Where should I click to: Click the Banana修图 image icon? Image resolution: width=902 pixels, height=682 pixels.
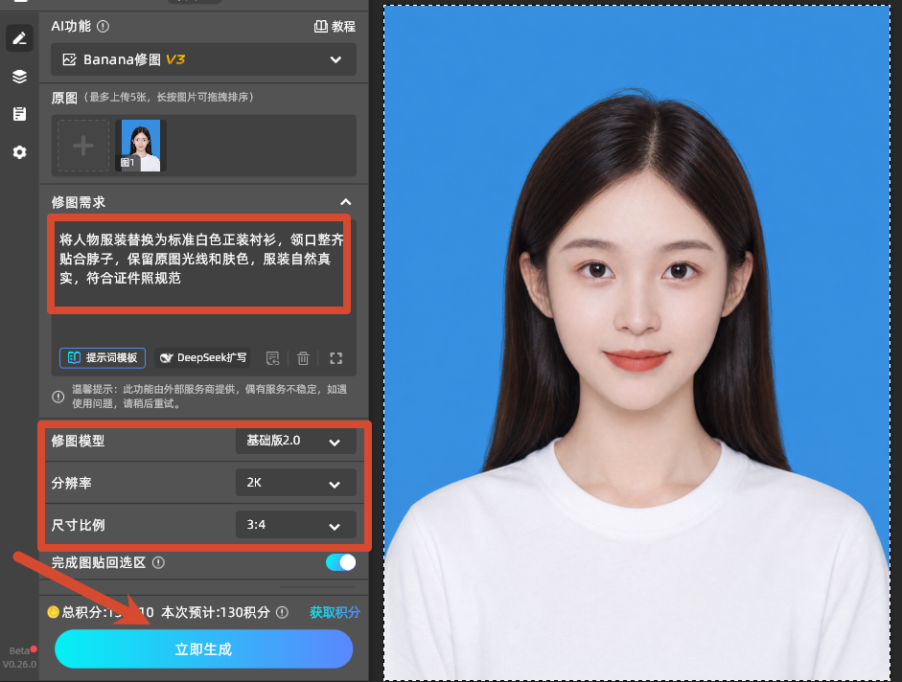[x=70, y=59]
